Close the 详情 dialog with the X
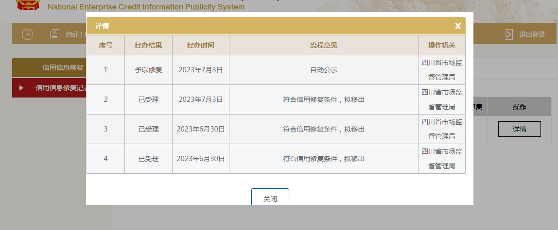Screen dimensions: 558x230 tap(457, 26)
